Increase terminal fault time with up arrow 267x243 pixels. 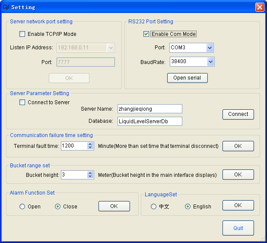[90, 144]
